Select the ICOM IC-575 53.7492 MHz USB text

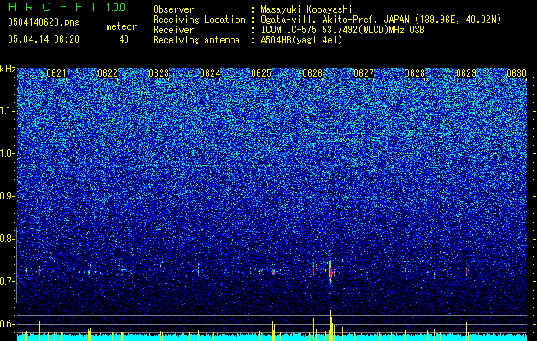point(342,30)
